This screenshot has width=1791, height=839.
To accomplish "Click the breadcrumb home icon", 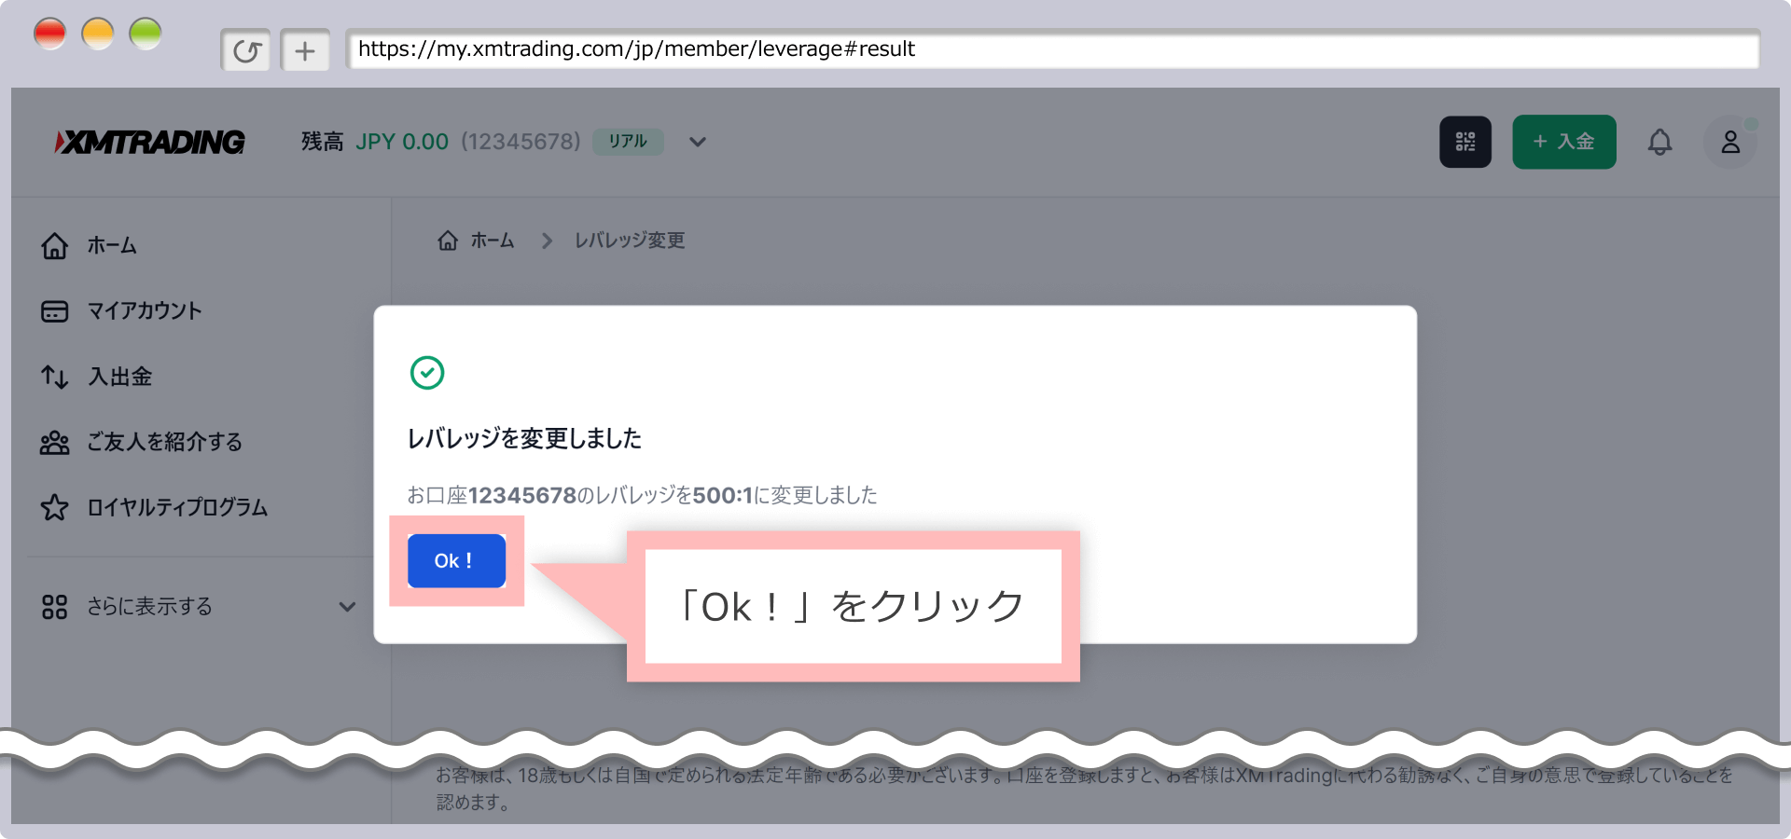I will coord(448,241).
